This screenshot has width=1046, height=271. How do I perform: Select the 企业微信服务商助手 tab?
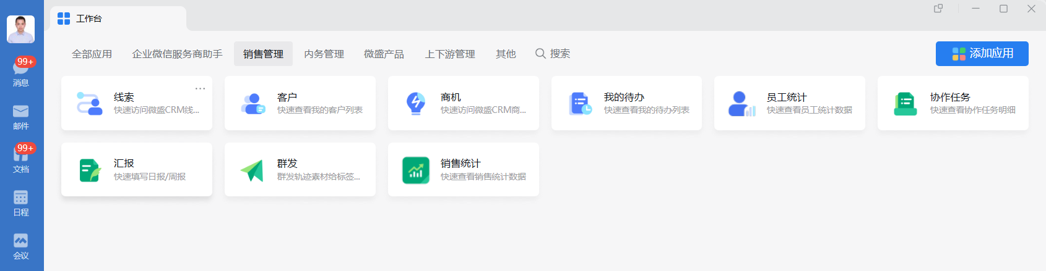pyautogui.click(x=177, y=54)
